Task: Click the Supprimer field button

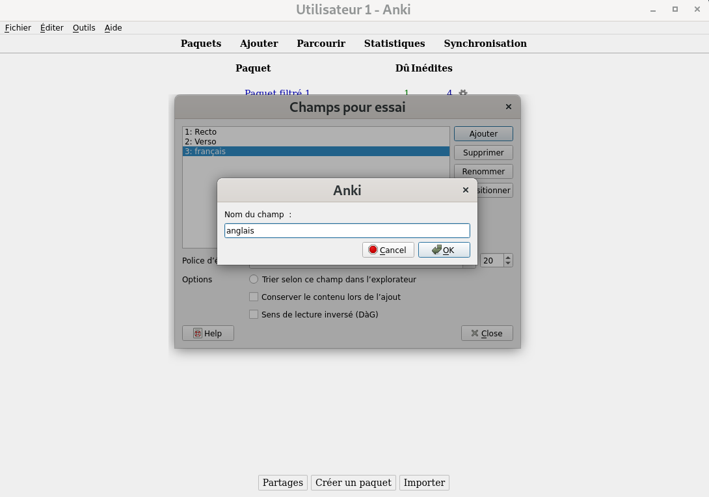Action: (x=483, y=152)
